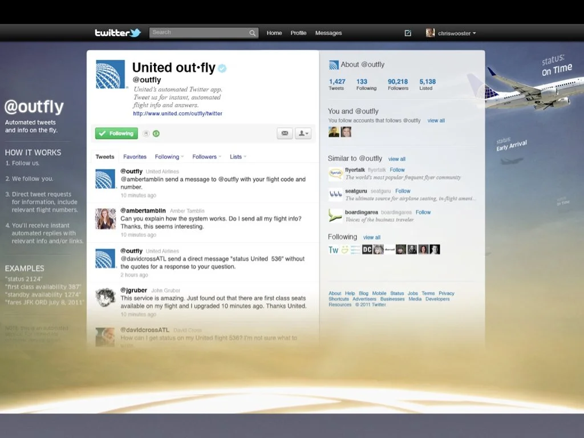This screenshot has width=584, height=438.
Task: Follow the seatguru account
Action: pos(403,191)
